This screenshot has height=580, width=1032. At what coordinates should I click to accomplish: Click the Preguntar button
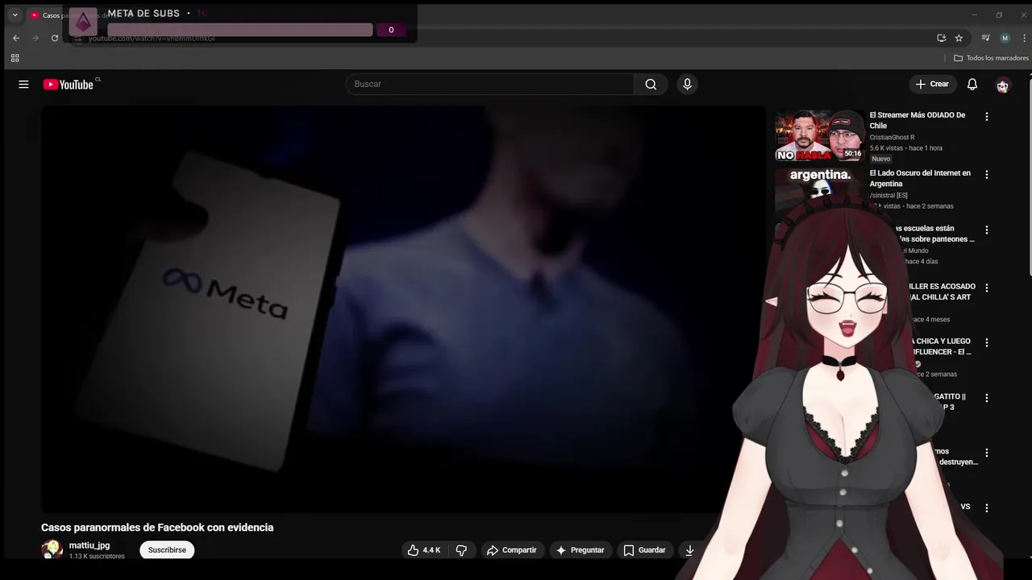tap(580, 550)
